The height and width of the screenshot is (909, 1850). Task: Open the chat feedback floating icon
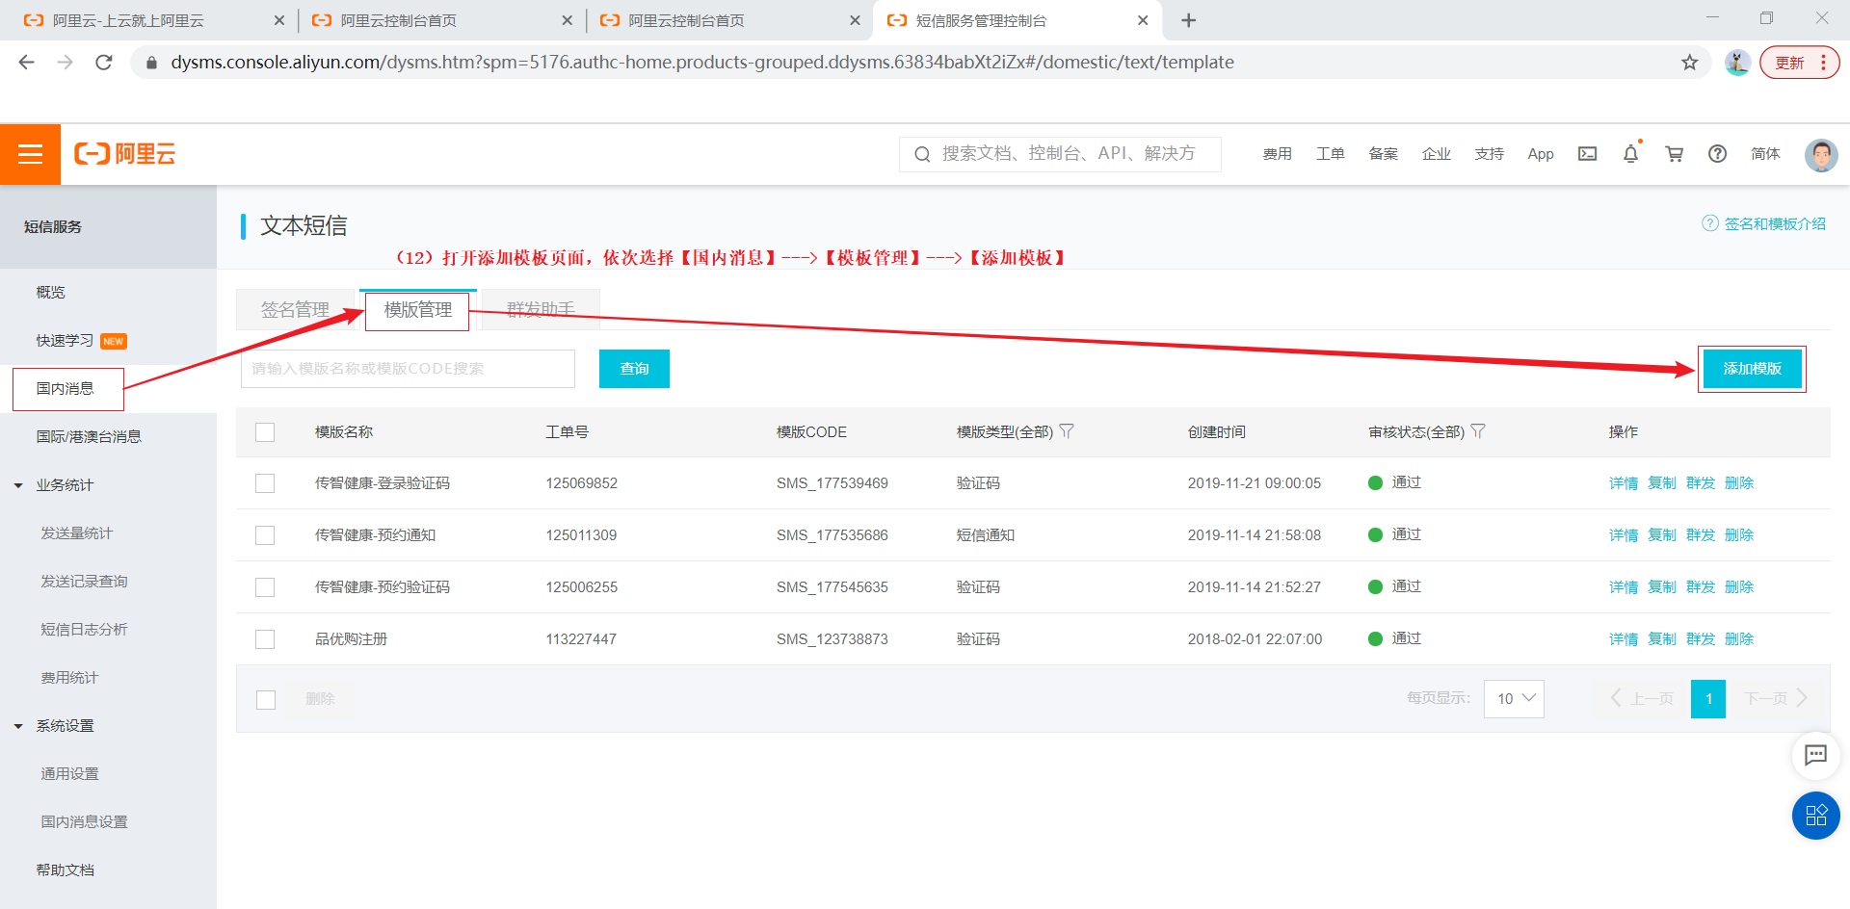(1815, 755)
